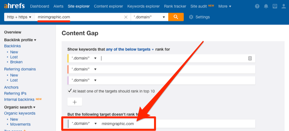289x131 pixels.
Task: Open Anchors in sidebar
Action: 11,87
